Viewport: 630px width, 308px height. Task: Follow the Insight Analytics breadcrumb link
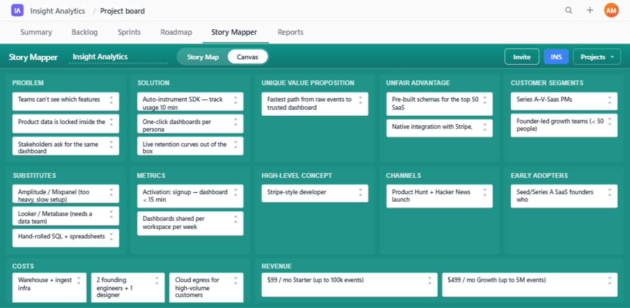click(x=57, y=11)
